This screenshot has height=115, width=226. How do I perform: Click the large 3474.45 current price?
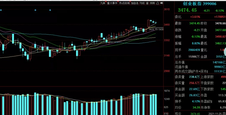[187, 10]
